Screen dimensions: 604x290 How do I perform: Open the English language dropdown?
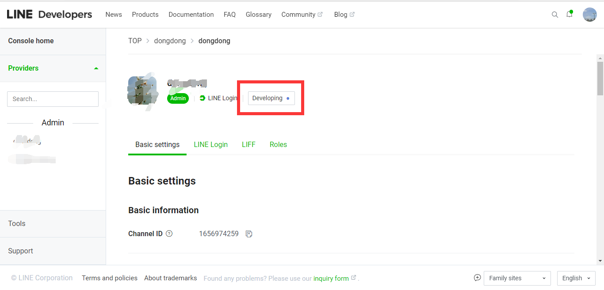click(576, 278)
